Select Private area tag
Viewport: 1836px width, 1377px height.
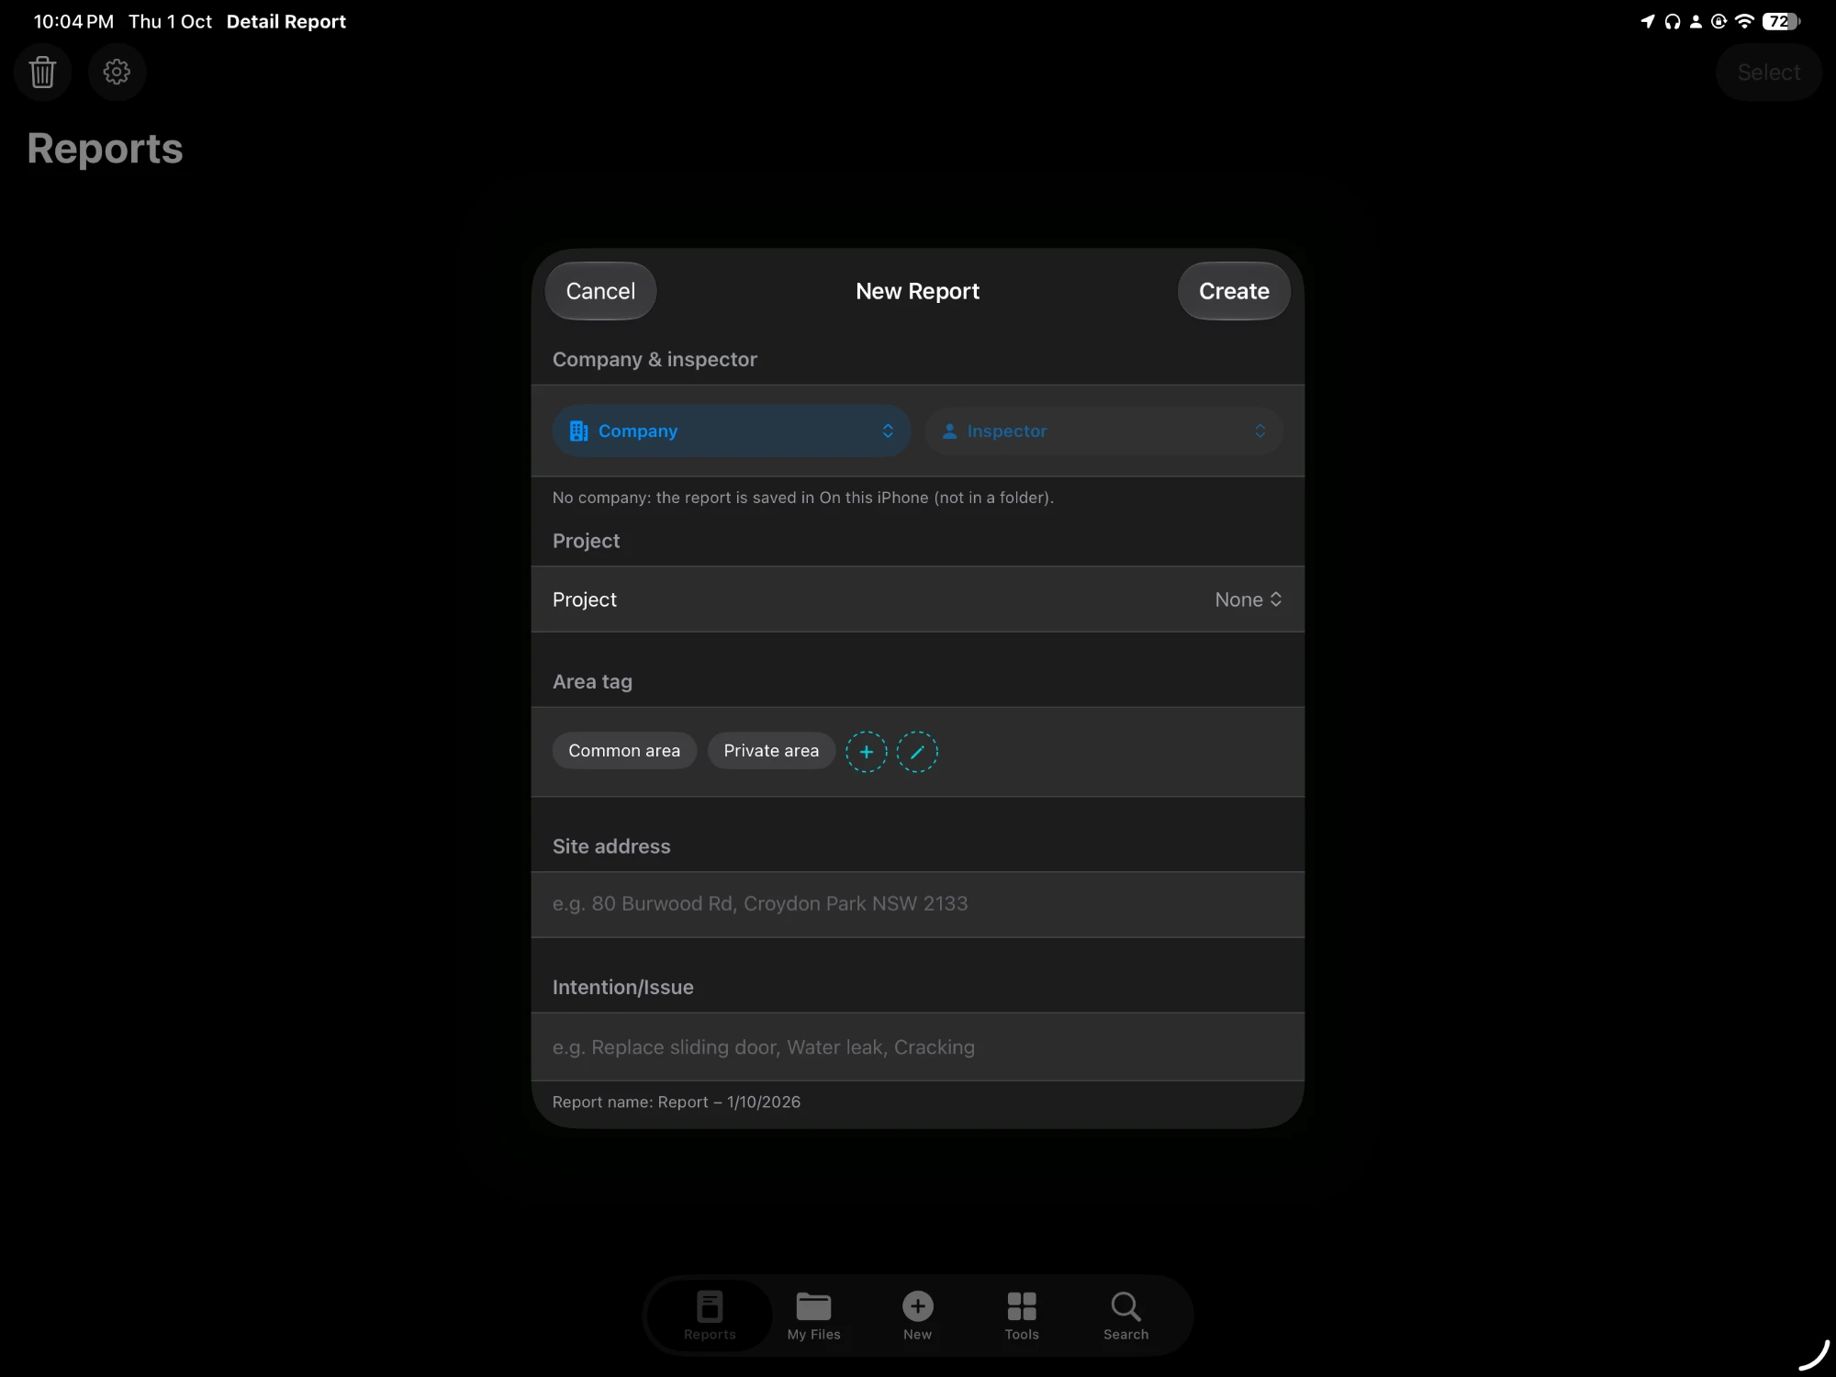(771, 751)
